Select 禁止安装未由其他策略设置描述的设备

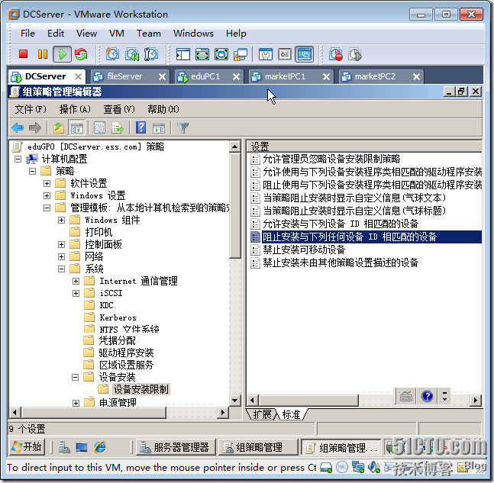click(341, 262)
